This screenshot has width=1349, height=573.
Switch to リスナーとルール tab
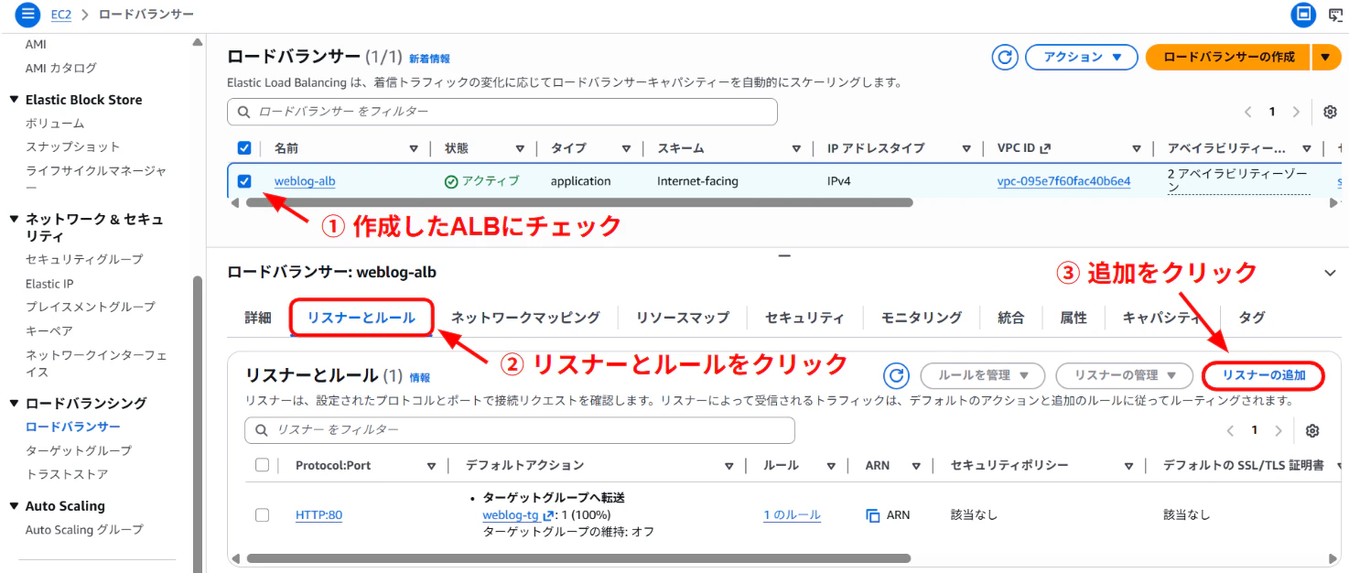tap(362, 318)
